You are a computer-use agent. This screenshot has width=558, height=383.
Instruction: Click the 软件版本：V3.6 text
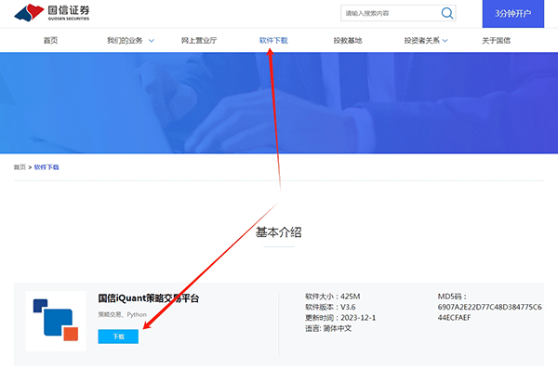330,307
